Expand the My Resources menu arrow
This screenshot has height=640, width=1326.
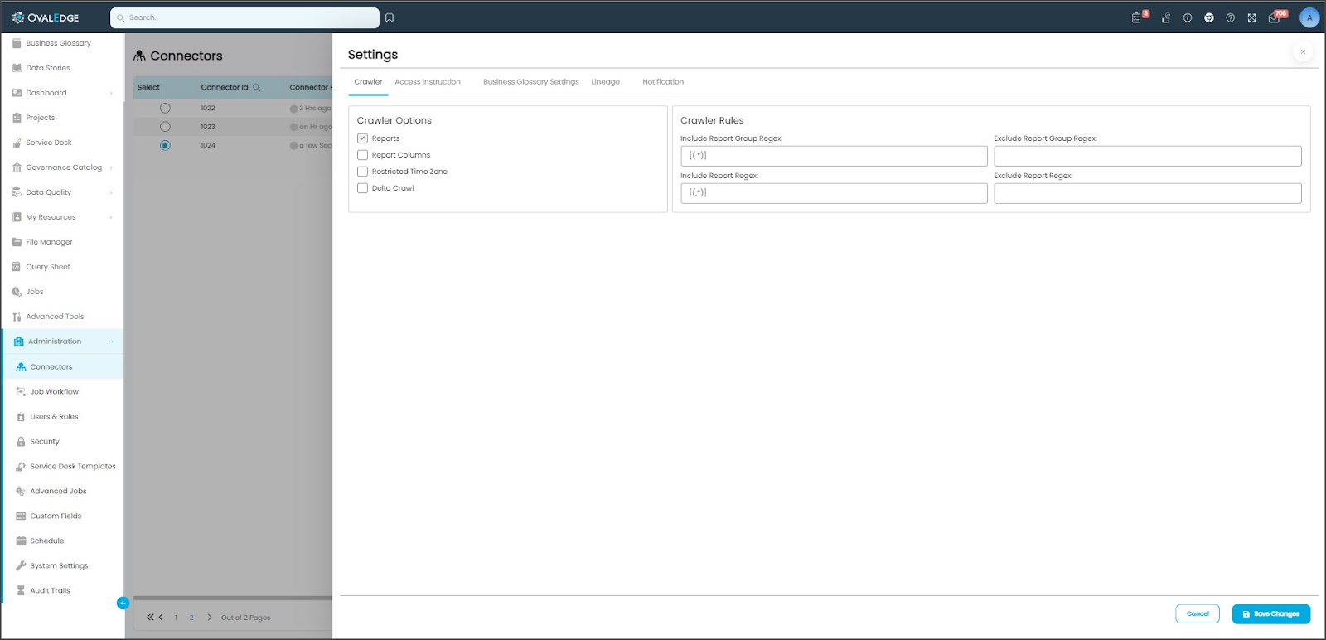(x=111, y=217)
